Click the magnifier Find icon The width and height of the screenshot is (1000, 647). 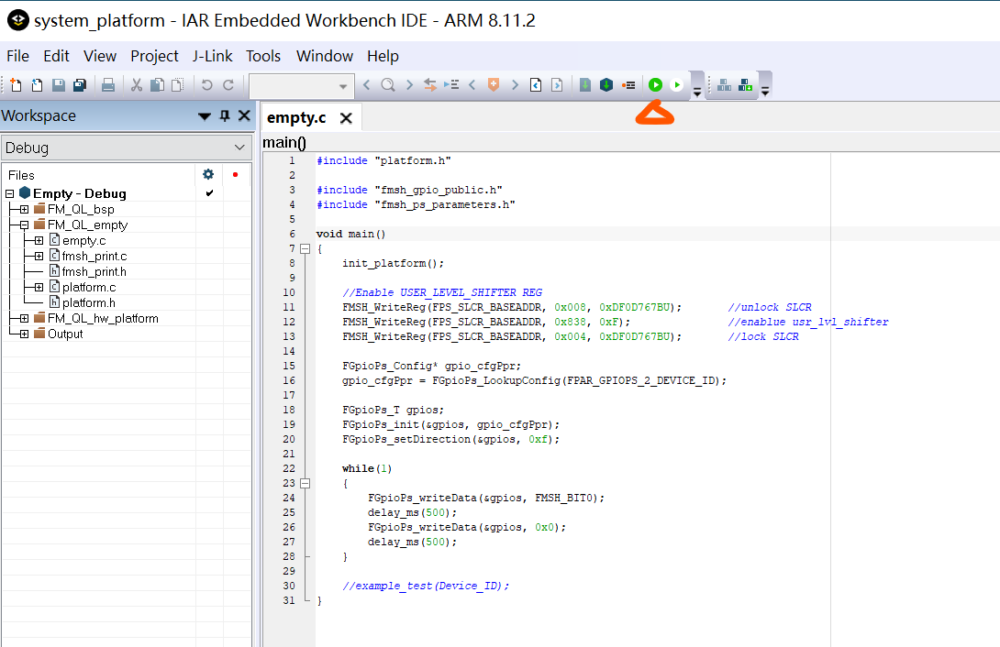point(388,85)
